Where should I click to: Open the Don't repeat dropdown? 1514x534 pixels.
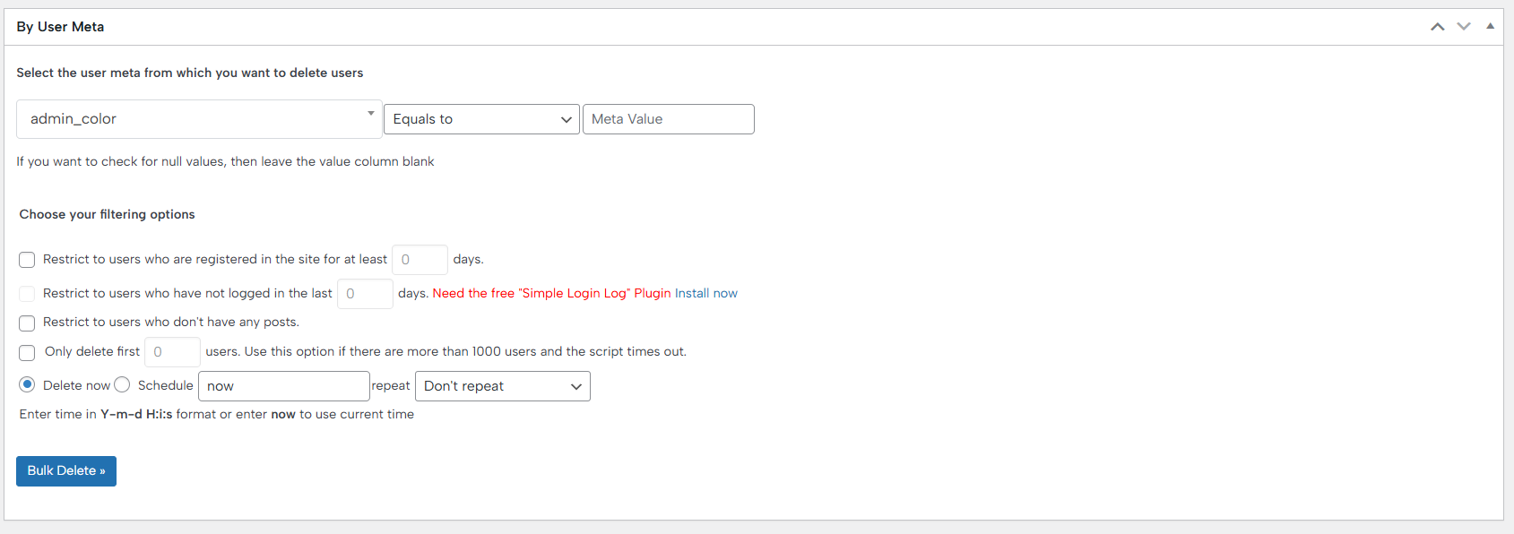pyautogui.click(x=502, y=386)
